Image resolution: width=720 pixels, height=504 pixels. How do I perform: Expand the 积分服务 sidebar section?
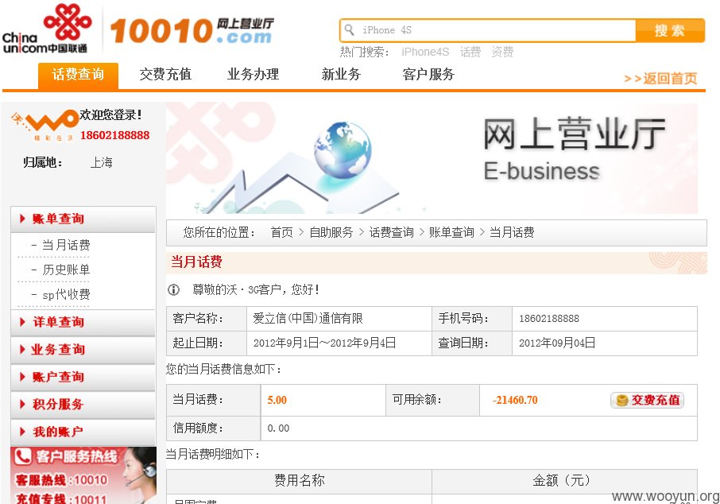tap(83, 405)
